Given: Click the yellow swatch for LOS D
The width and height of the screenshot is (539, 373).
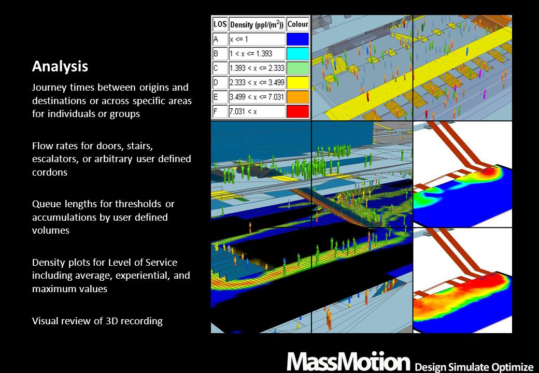Looking at the screenshot, I should click(x=297, y=82).
